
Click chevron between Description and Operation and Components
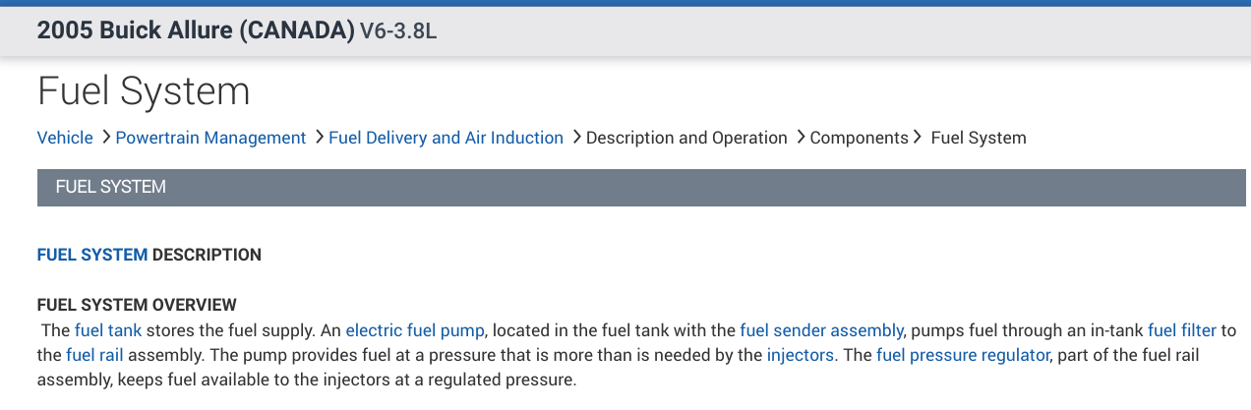(800, 138)
